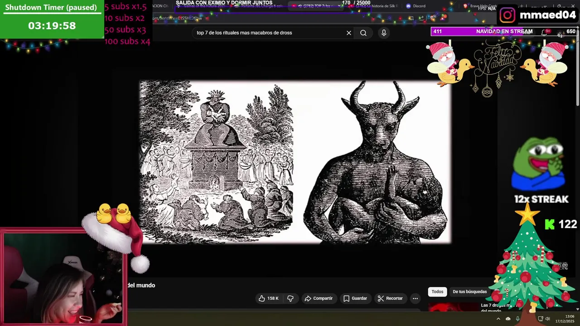Click the timer value 03:19:58
580x326 pixels.
pyautogui.click(x=52, y=26)
